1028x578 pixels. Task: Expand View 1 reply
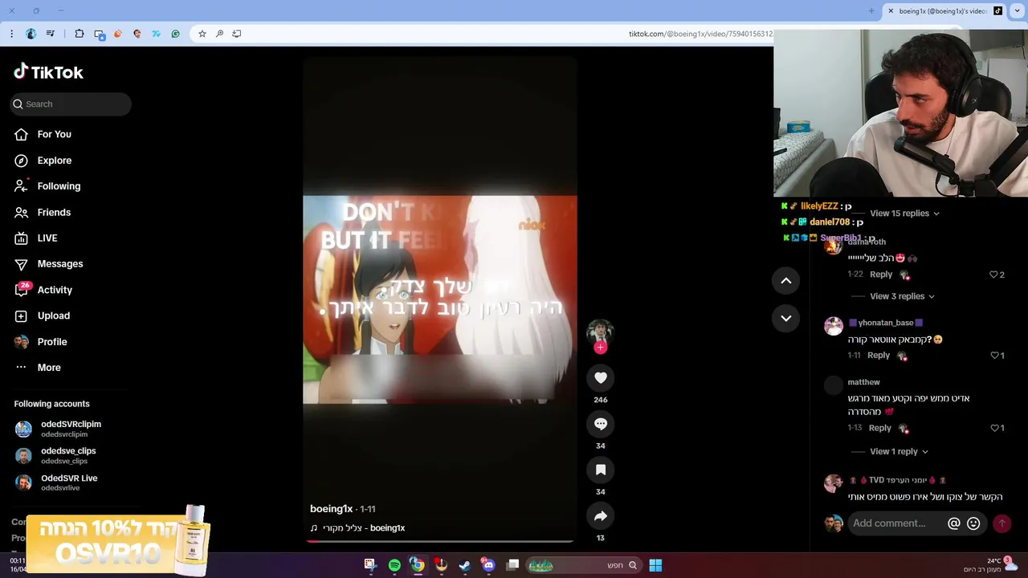tap(899, 451)
